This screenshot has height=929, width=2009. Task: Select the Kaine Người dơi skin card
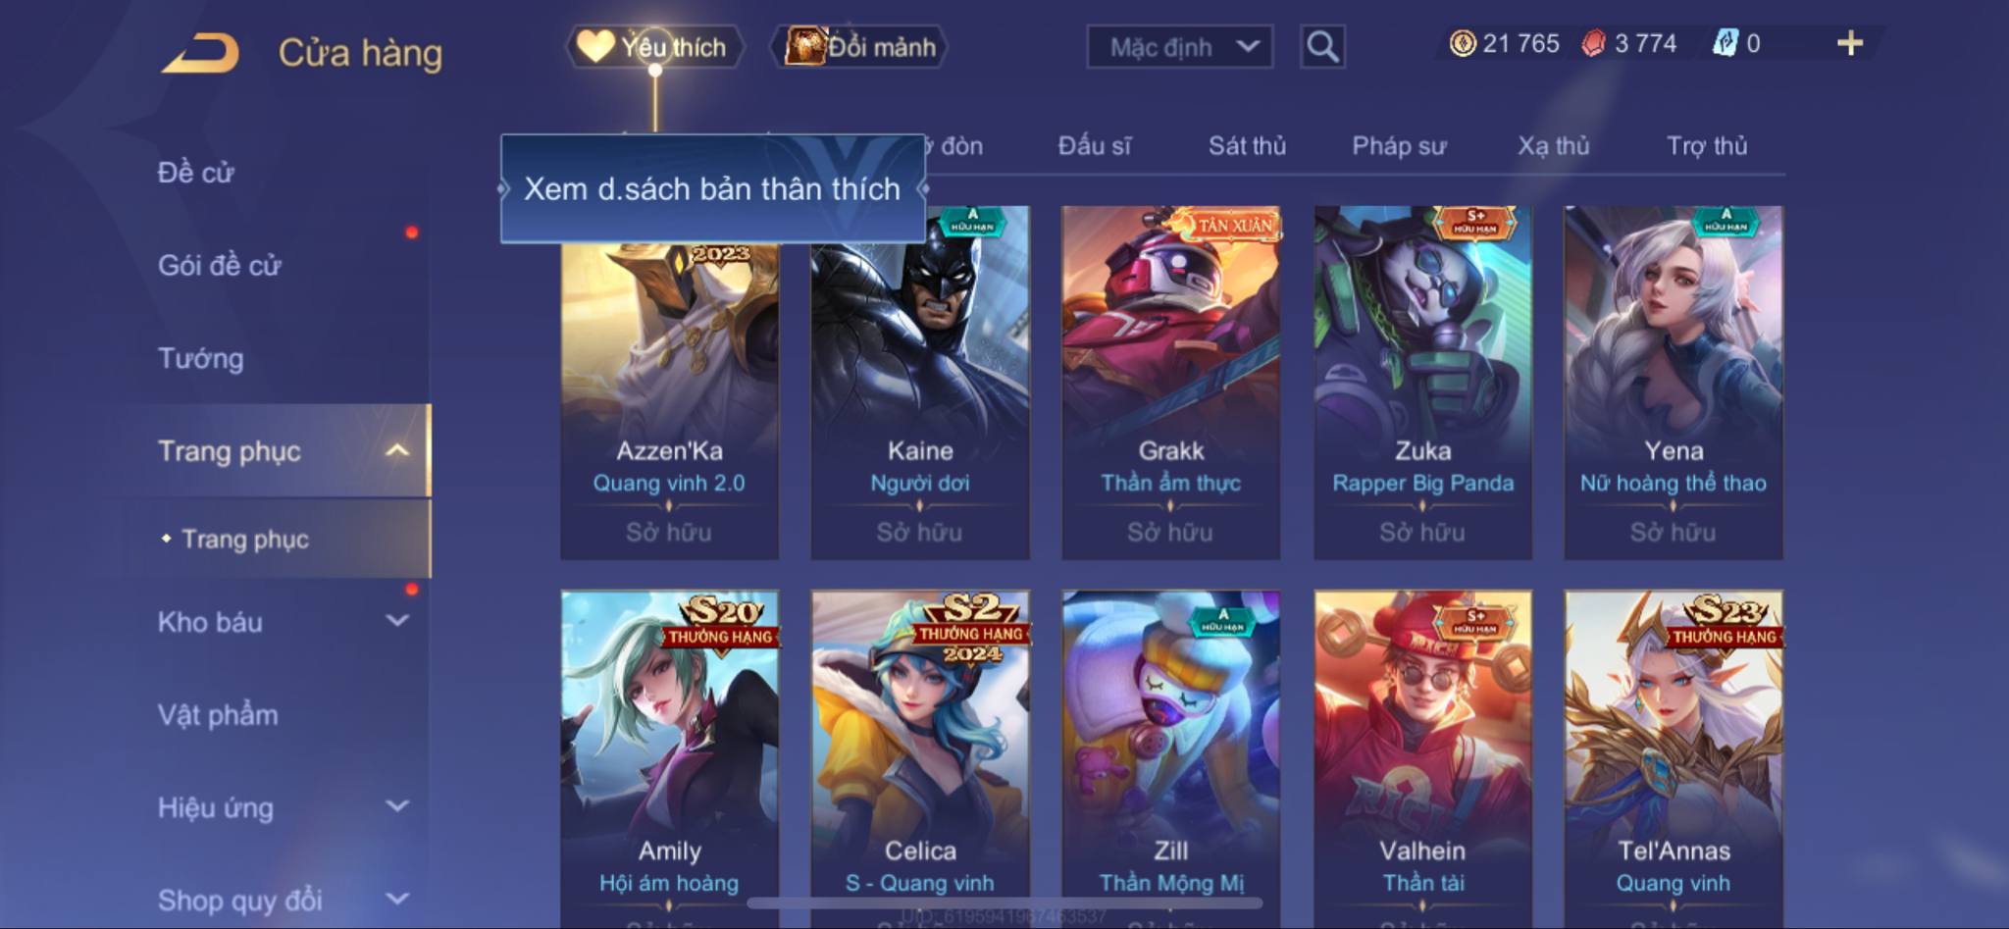920,383
